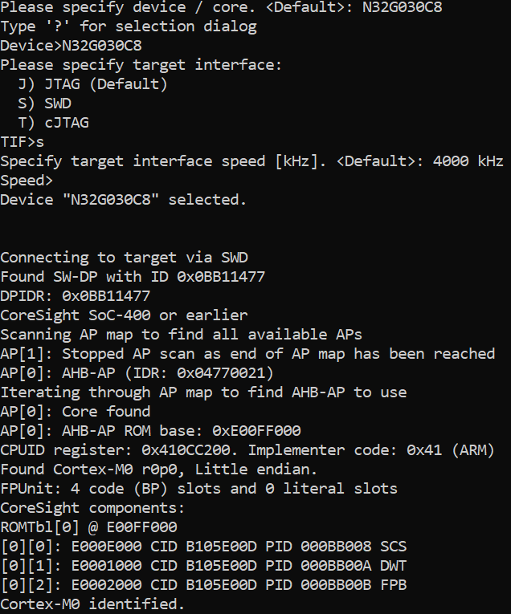Click the DWT component entry row
This screenshot has width=511, height=614.
point(203,566)
